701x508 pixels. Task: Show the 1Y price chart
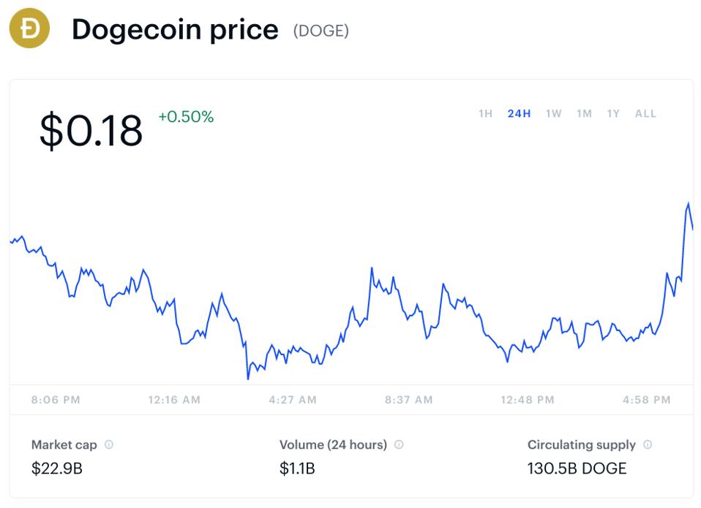pos(613,114)
